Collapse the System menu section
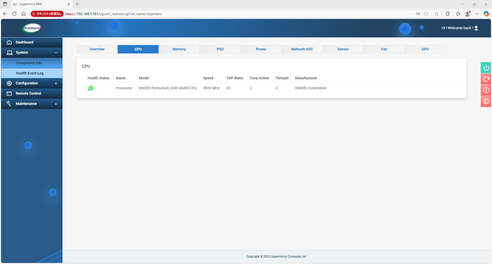 point(56,53)
